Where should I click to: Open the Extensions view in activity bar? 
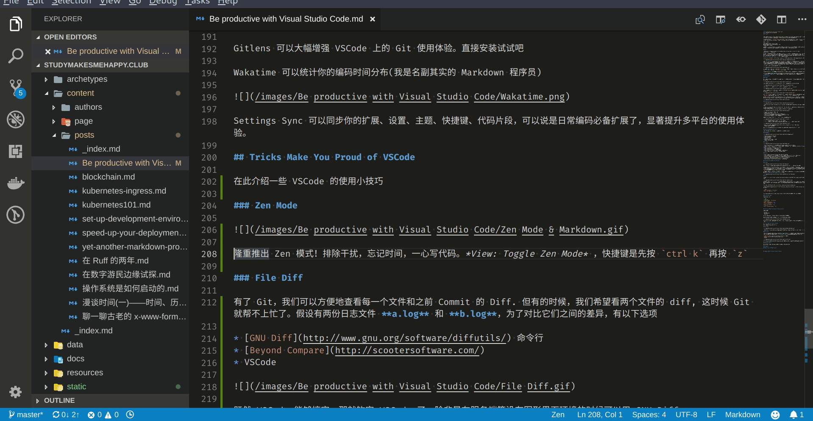(16, 151)
